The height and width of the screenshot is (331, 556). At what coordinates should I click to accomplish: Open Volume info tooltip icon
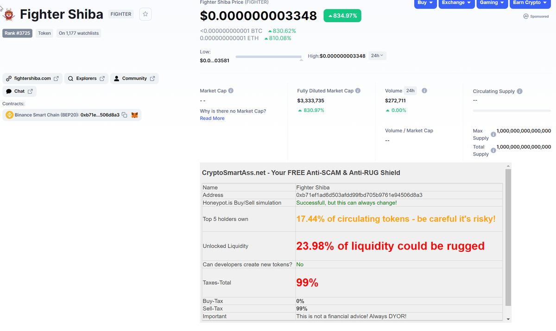point(424,91)
